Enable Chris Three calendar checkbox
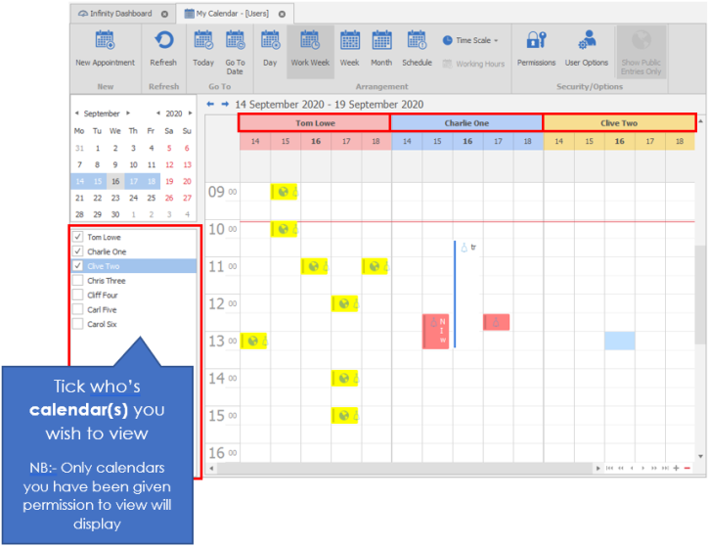 pos(77,281)
